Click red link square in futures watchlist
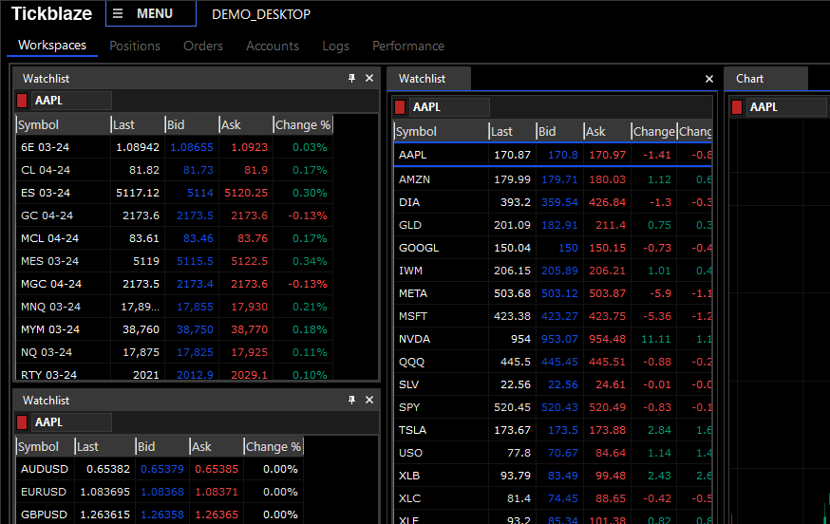The height and width of the screenshot is (524, 830). (x=22, y=101)
